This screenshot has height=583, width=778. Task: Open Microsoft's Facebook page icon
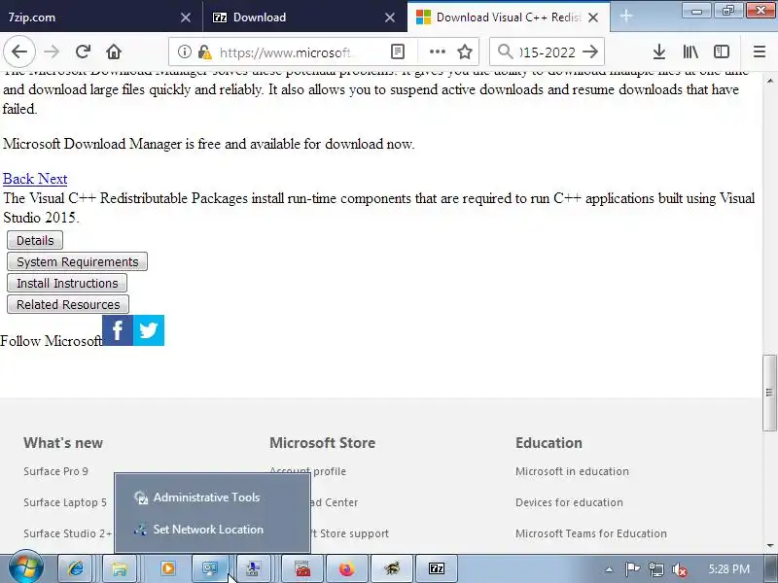point(118,330)
